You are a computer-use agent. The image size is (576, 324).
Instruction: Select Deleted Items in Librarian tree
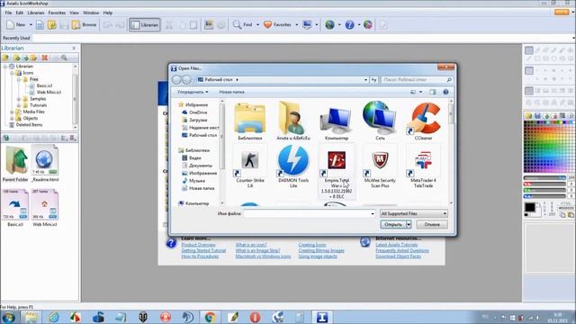coord(29,125)
